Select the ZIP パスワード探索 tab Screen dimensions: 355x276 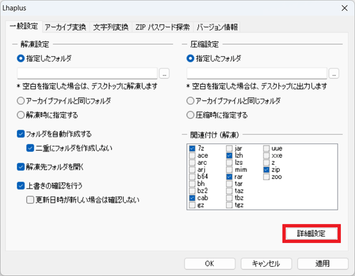coord(162,27)
